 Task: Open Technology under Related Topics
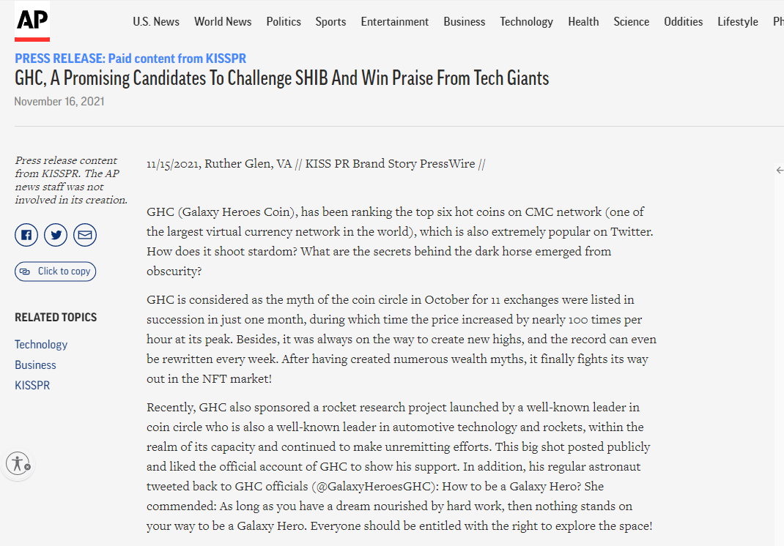tap(41, 344)
